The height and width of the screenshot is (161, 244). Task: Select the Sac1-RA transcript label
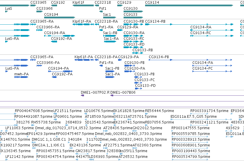(111, 39)
